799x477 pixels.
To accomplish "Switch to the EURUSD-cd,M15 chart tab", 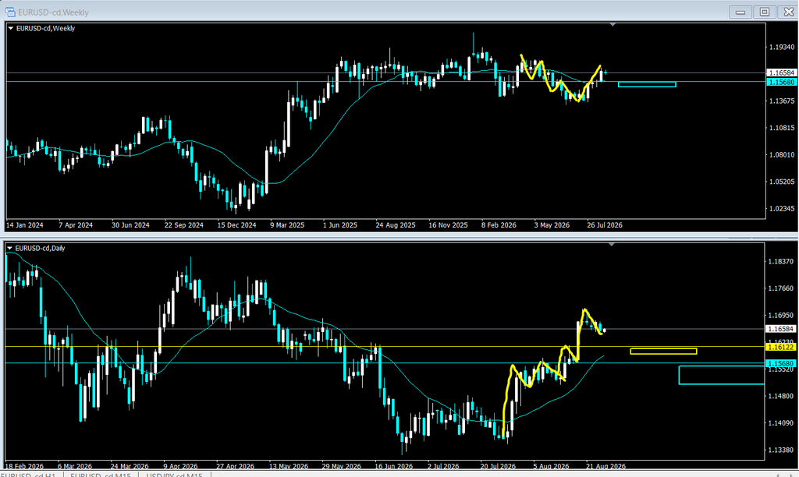I will click(x=101, y=475).
